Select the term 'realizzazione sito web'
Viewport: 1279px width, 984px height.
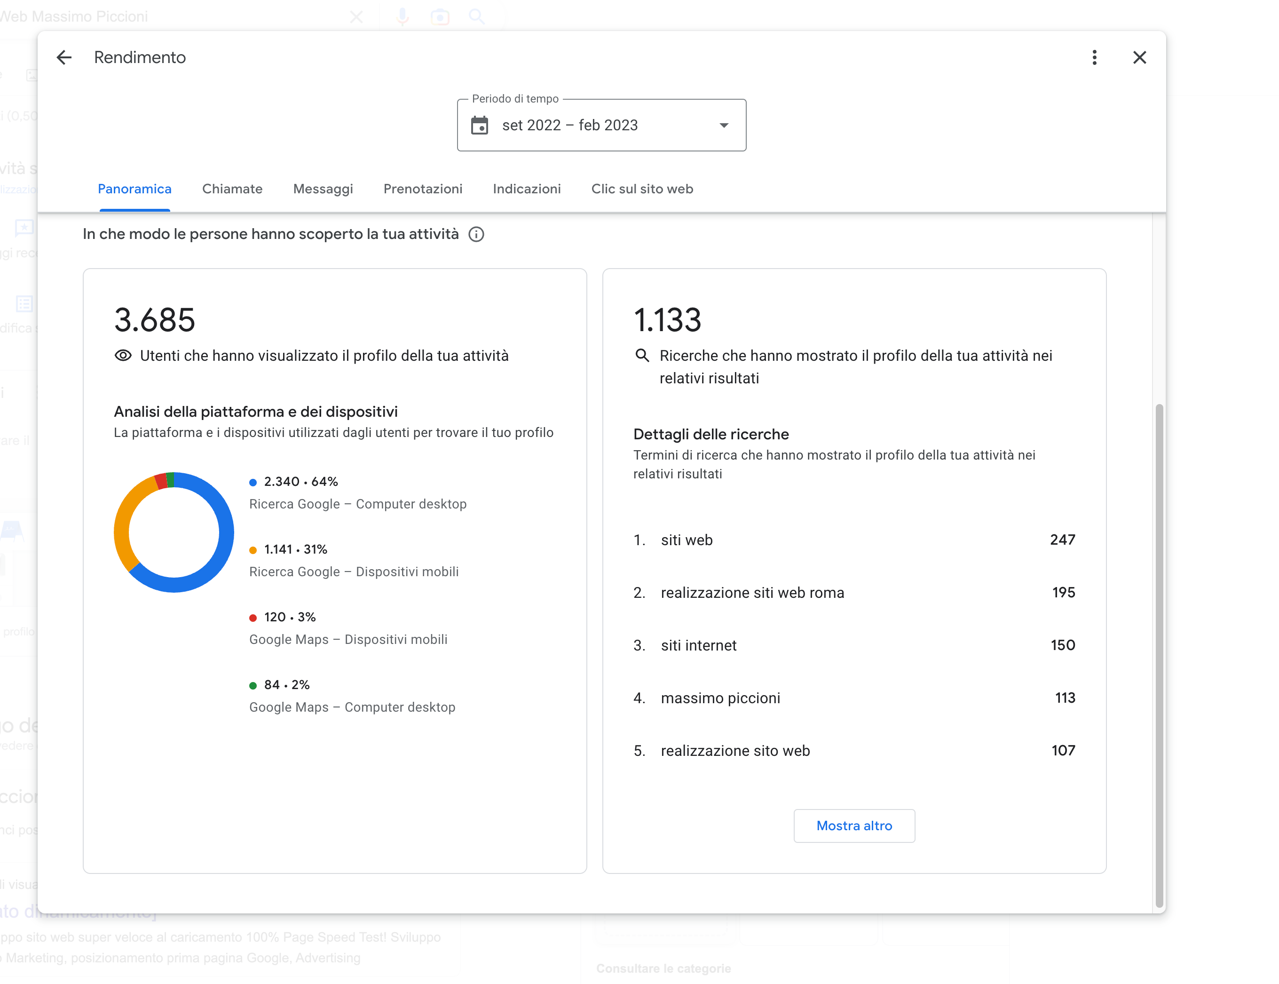tap(735, 751)
